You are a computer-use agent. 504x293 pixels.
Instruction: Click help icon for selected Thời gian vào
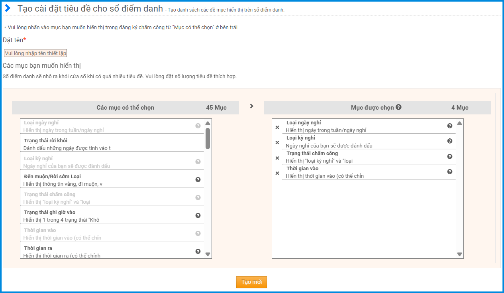450,172
